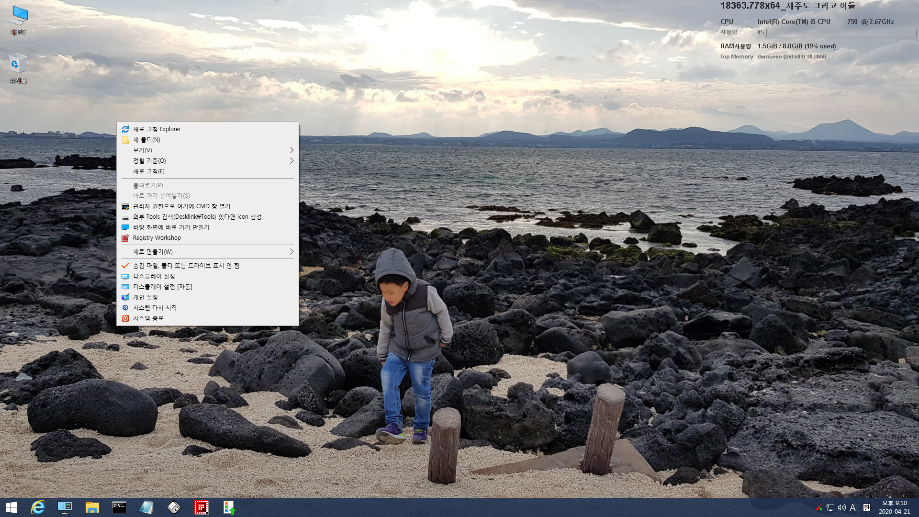Choose 외부 Tools 검색 icon 생성 entry

click(x=208, y=217)
